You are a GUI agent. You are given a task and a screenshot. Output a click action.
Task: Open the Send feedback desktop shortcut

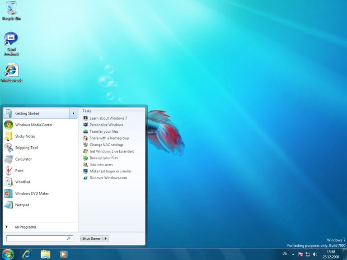click(x=11, y=44)
